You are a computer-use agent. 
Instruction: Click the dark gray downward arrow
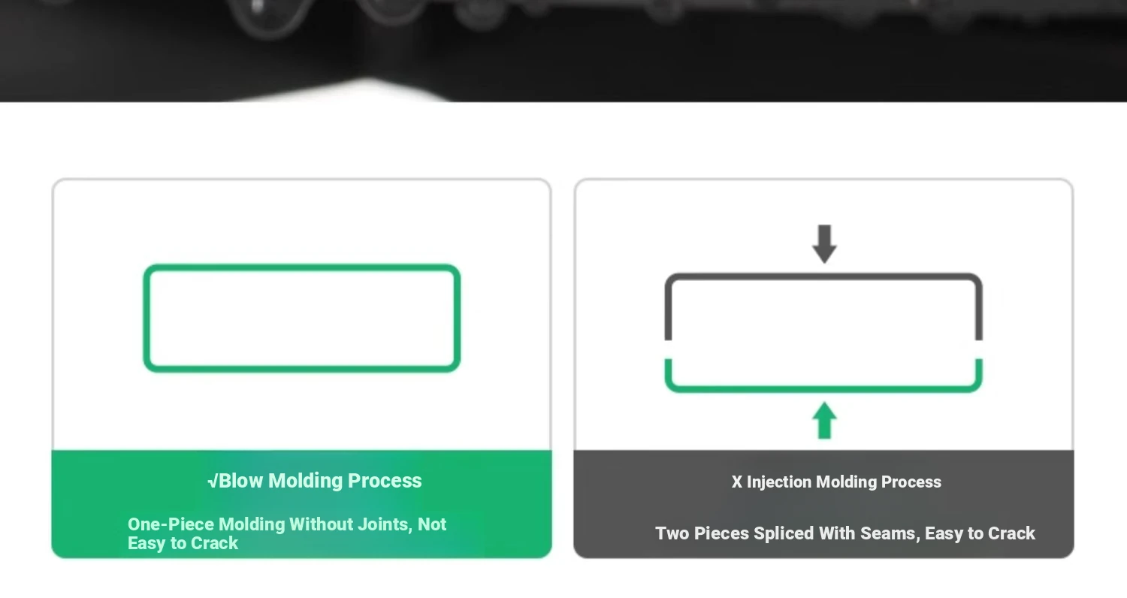pos(824,243)
